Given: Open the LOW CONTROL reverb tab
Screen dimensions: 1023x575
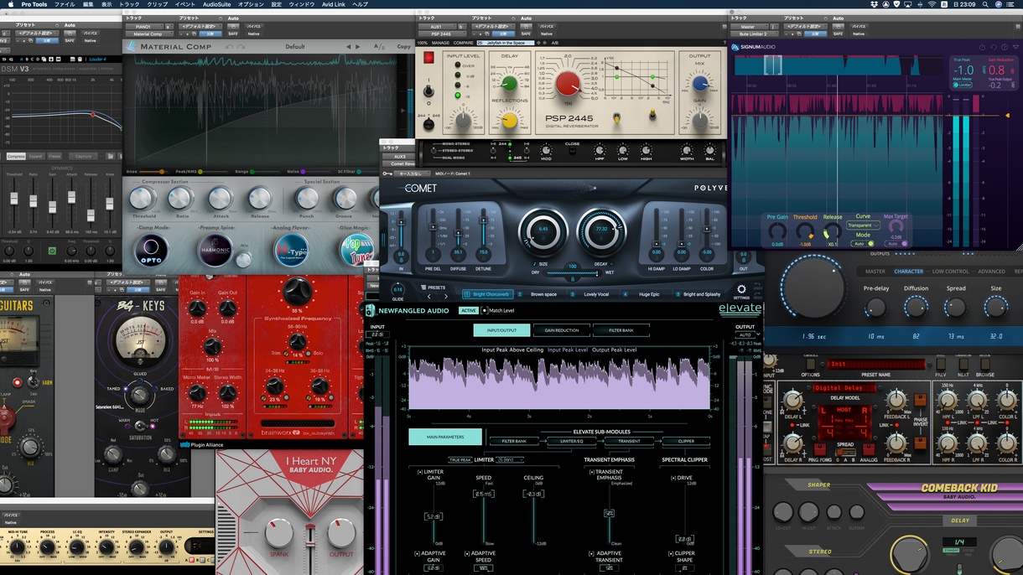Looking at the screenshot, I should point(950,272).
